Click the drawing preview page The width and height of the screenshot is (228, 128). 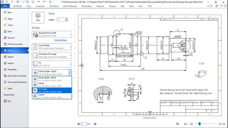(x=150, y=65)
